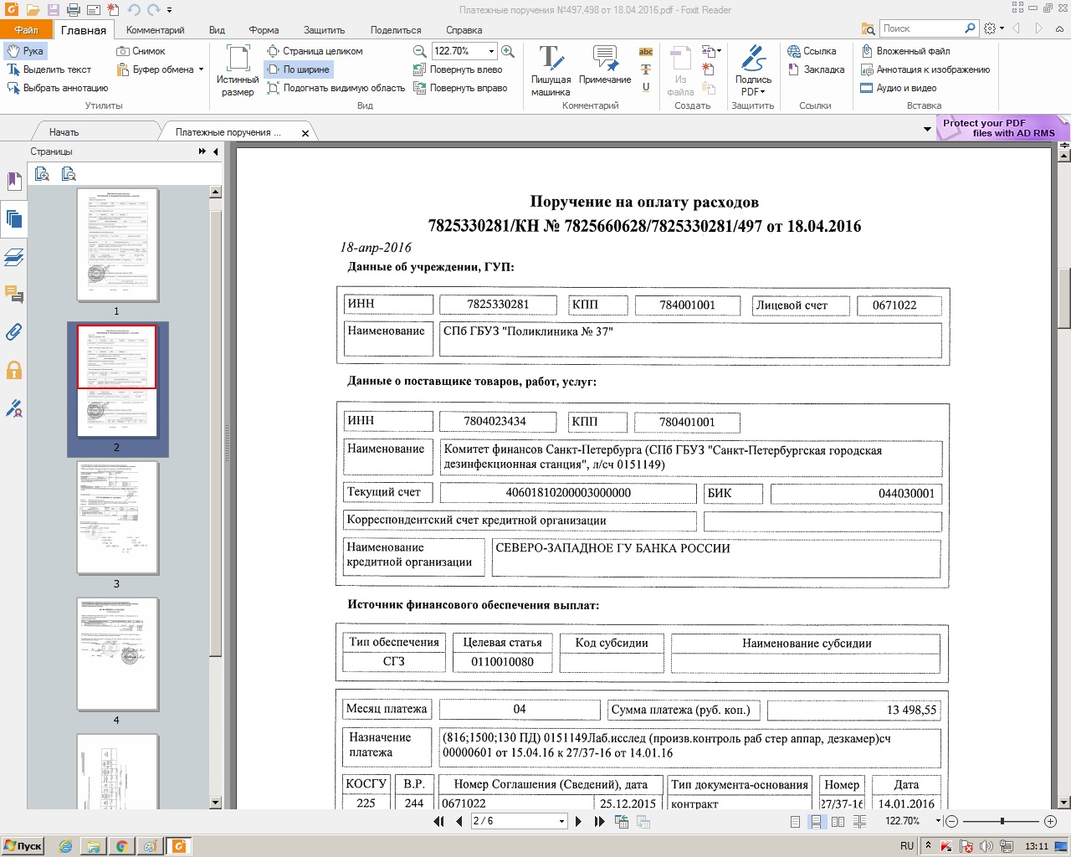Switch to the Form (Форма) ribbon tab
The width and height of the screenshot is (1071, 857).
click(264, 30)
